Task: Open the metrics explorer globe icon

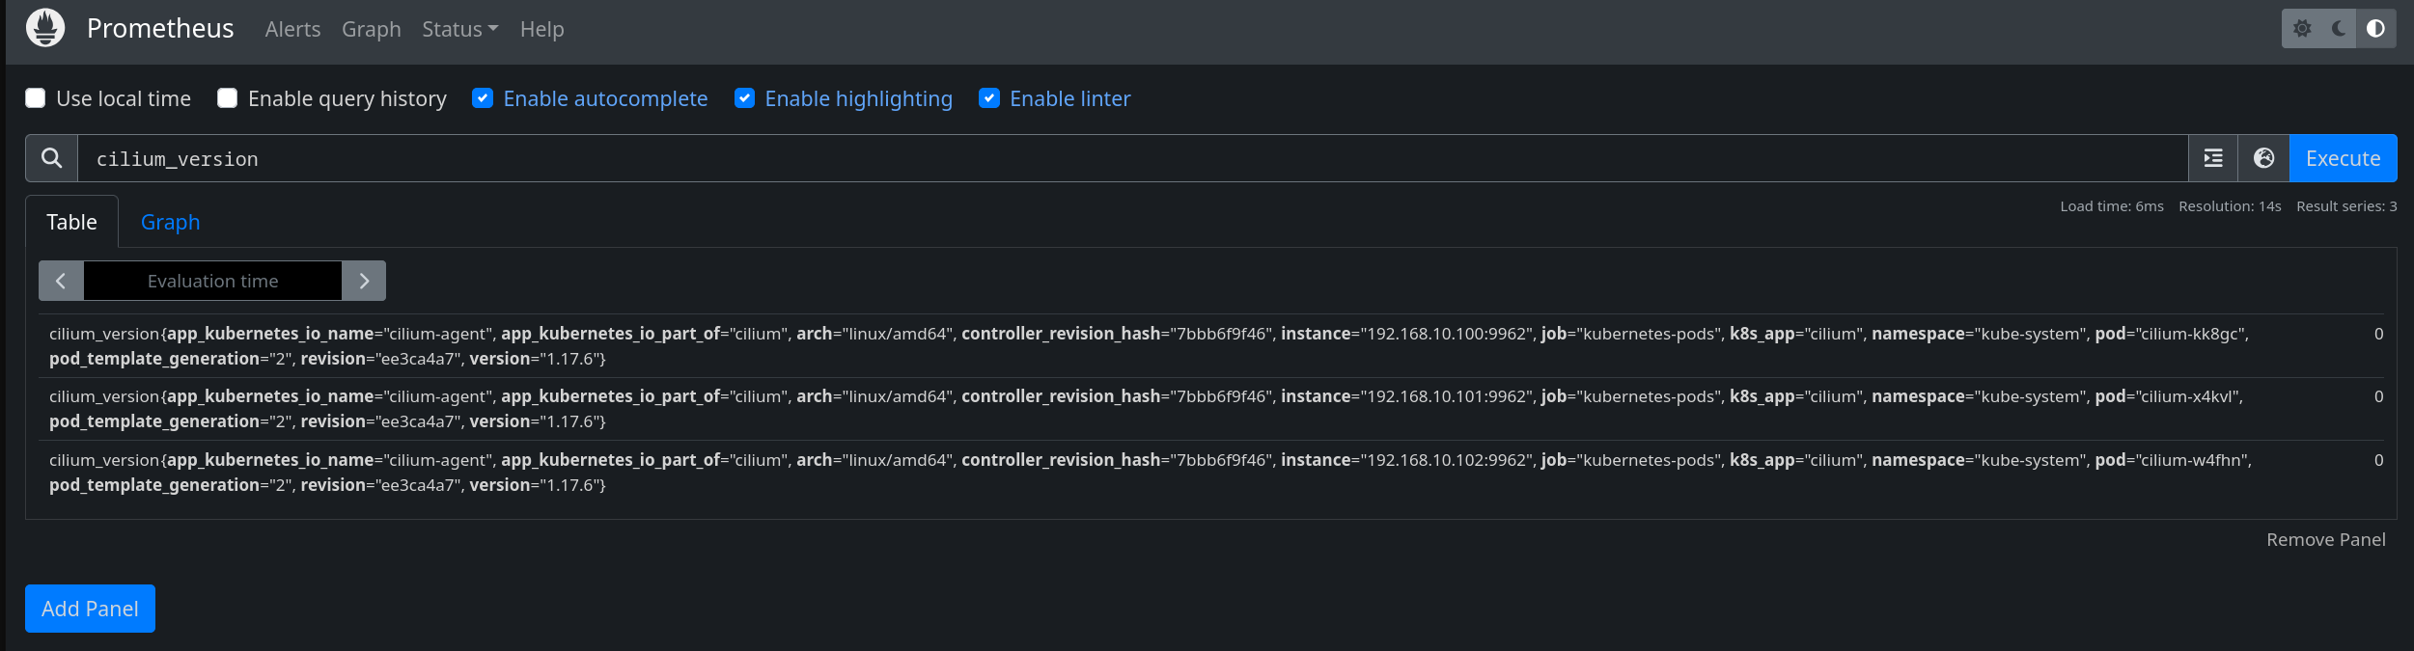Action: [x=2263, y=158]
